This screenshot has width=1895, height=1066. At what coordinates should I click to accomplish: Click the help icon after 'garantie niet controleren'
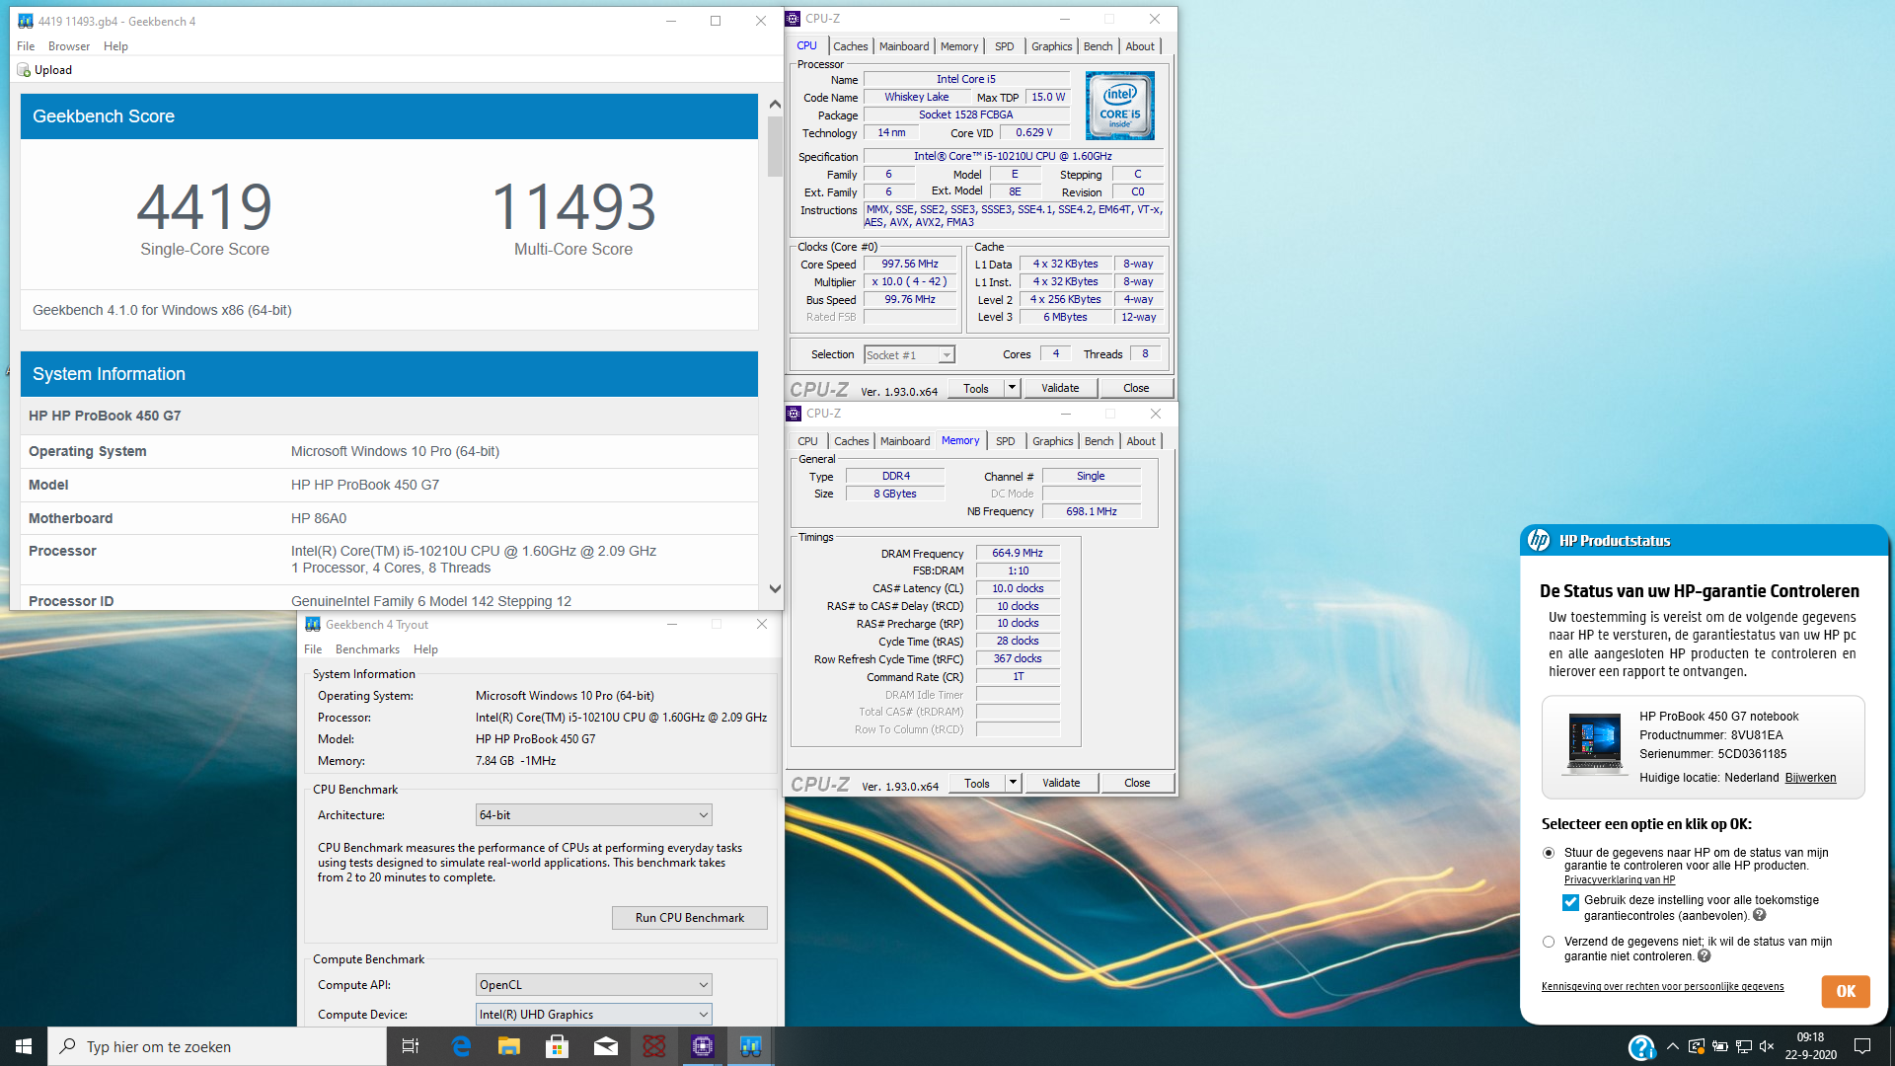coord(1705,955)
